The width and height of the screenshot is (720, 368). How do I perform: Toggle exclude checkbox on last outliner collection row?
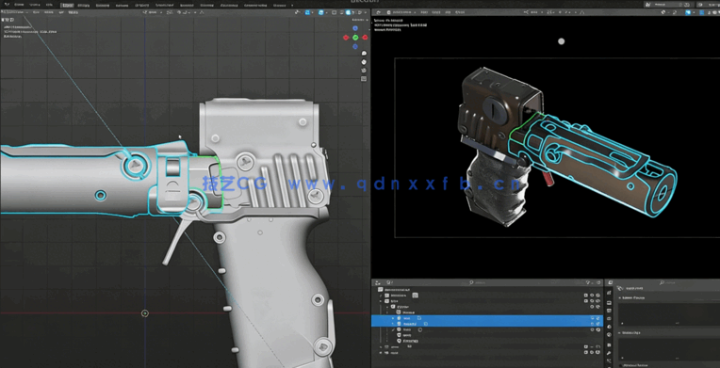(586, 352)
